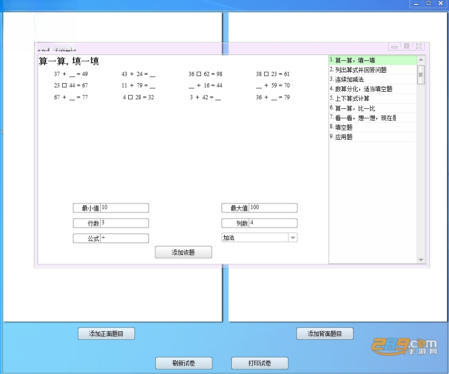The image size is (449, 374).
Task: Minimize the inner question dialog
Action: (x=394, y=47)
